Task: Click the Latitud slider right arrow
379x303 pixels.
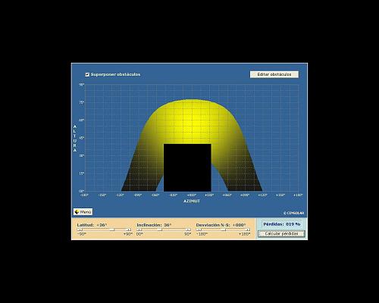Action: click(x=128, y=230)
